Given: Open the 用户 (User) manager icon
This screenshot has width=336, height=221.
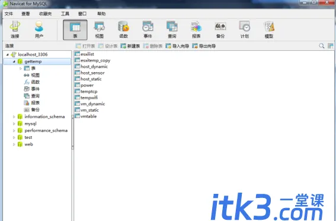Looking at the screenshot, I should tap(39, 30).
